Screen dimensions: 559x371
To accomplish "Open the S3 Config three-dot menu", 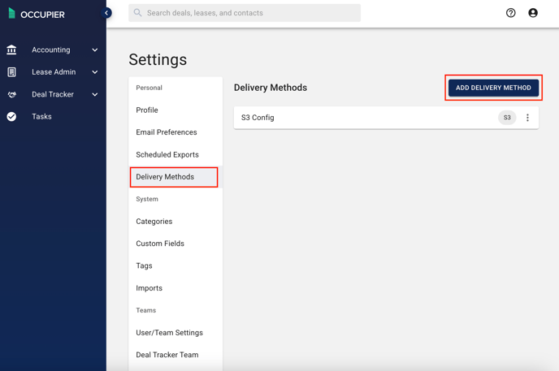I will coord(527,118).
